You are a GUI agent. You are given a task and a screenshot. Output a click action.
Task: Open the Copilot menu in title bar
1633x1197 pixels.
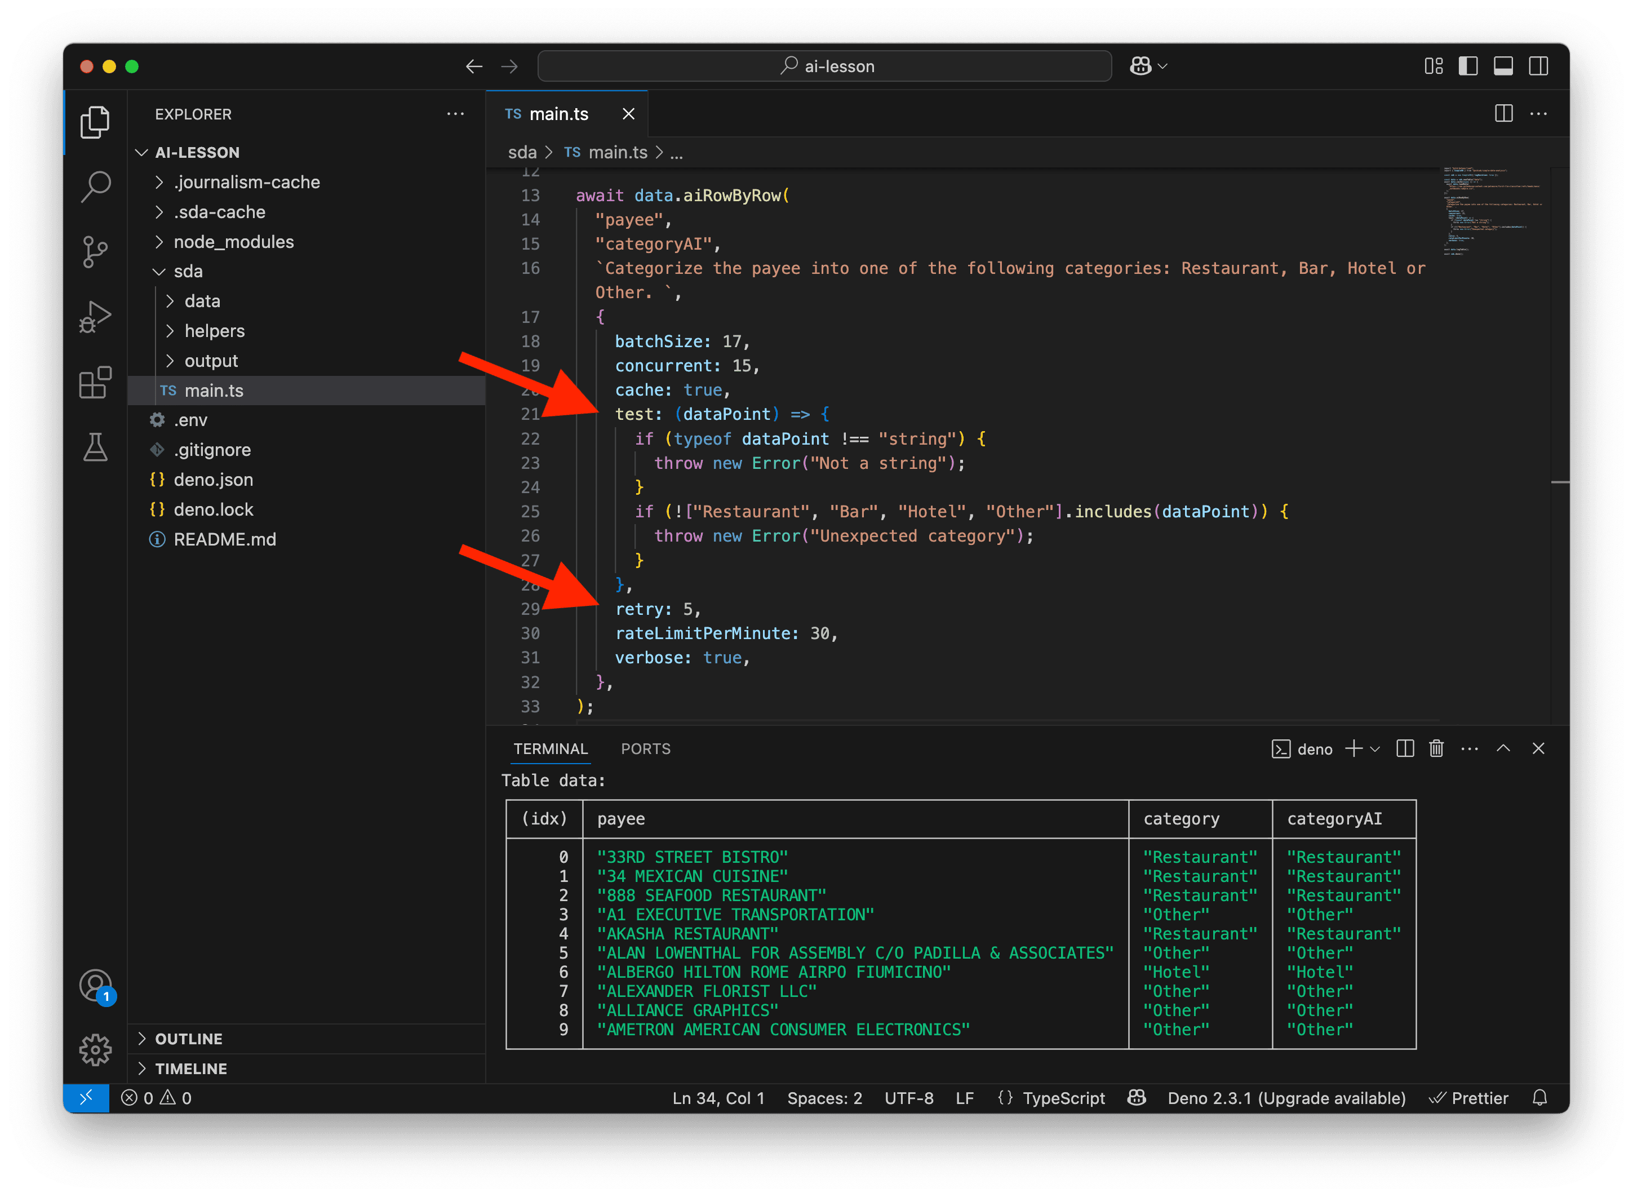(x=1148, y=66)
